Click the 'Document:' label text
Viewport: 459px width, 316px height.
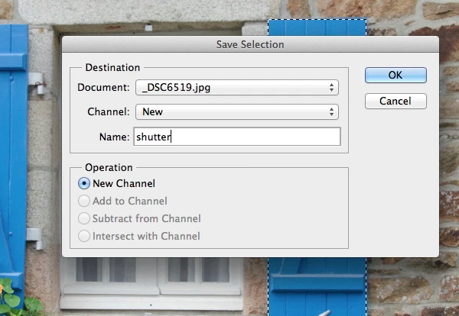[104, 87]
